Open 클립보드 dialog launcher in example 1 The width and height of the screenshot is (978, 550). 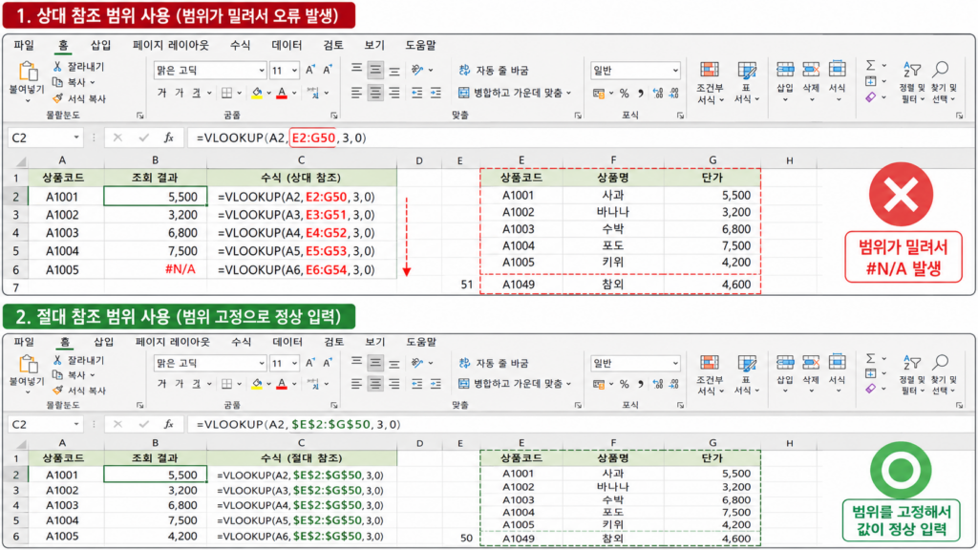click(139, 116)
